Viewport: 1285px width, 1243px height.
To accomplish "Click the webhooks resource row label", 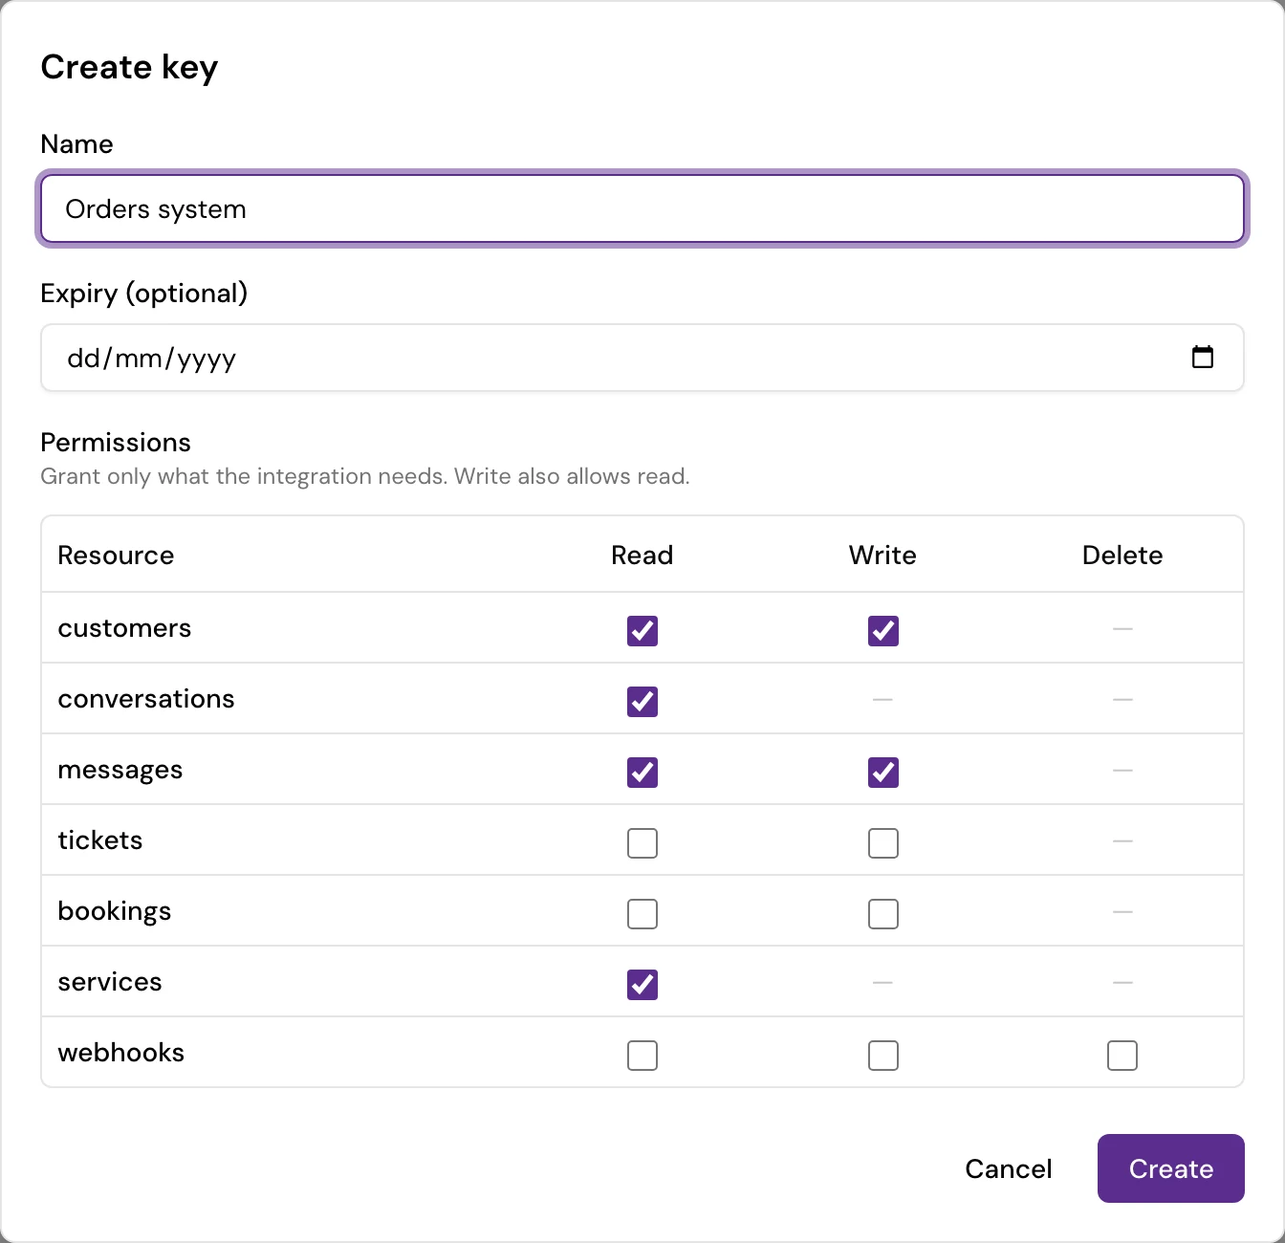I will click(121, 1053).
